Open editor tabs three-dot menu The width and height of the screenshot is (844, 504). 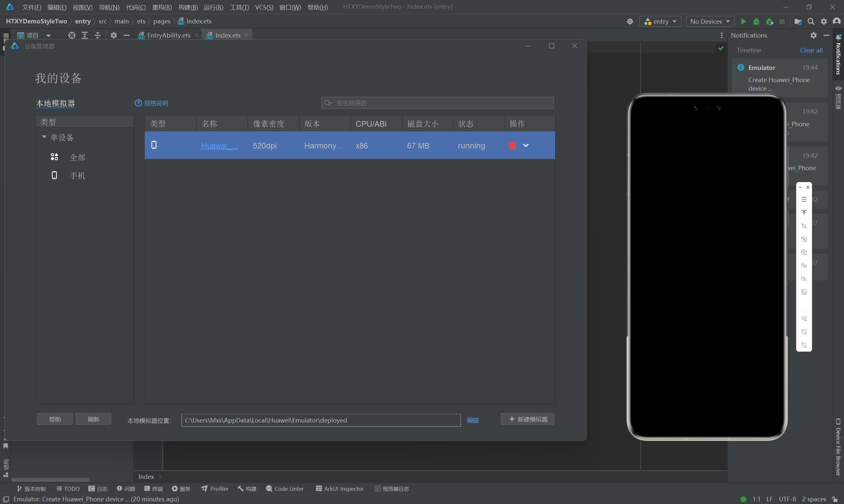coord(721,35)
